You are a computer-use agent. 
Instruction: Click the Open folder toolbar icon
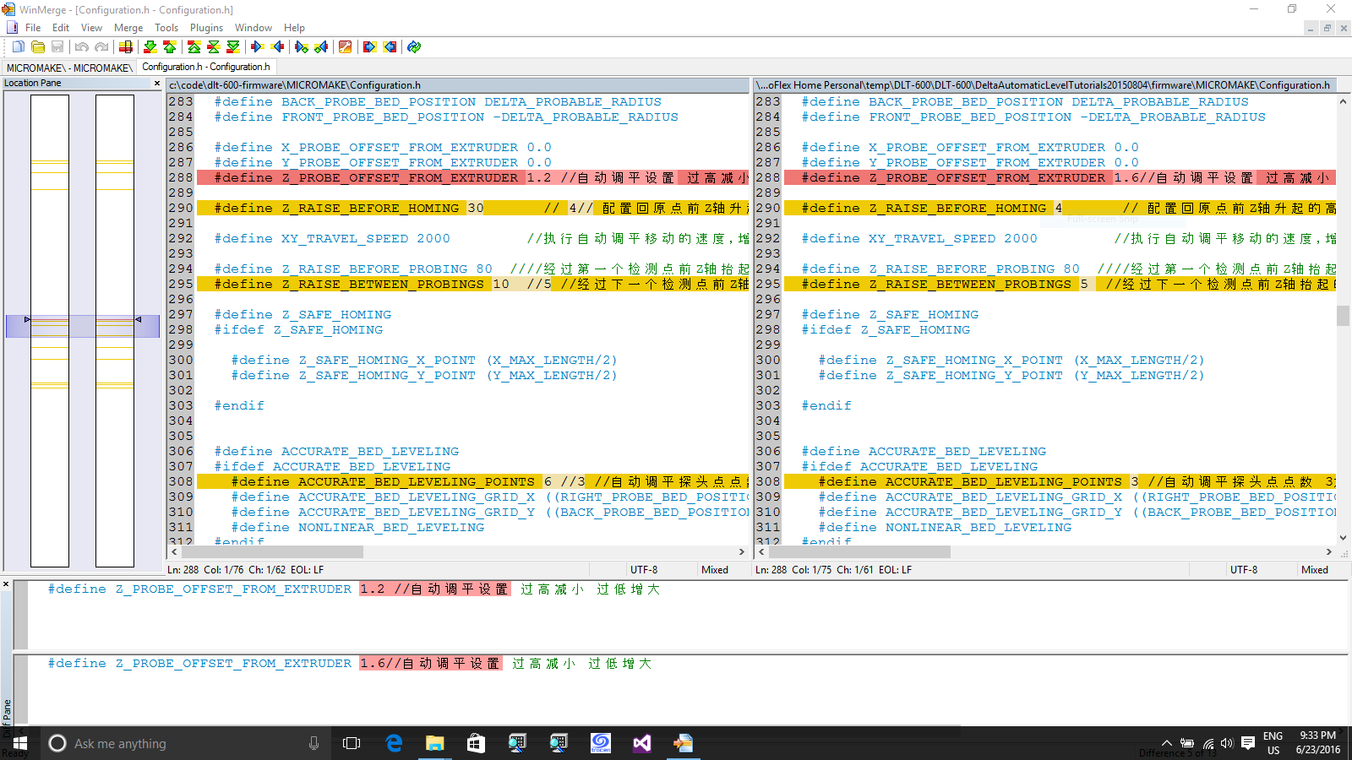[38, 47]
